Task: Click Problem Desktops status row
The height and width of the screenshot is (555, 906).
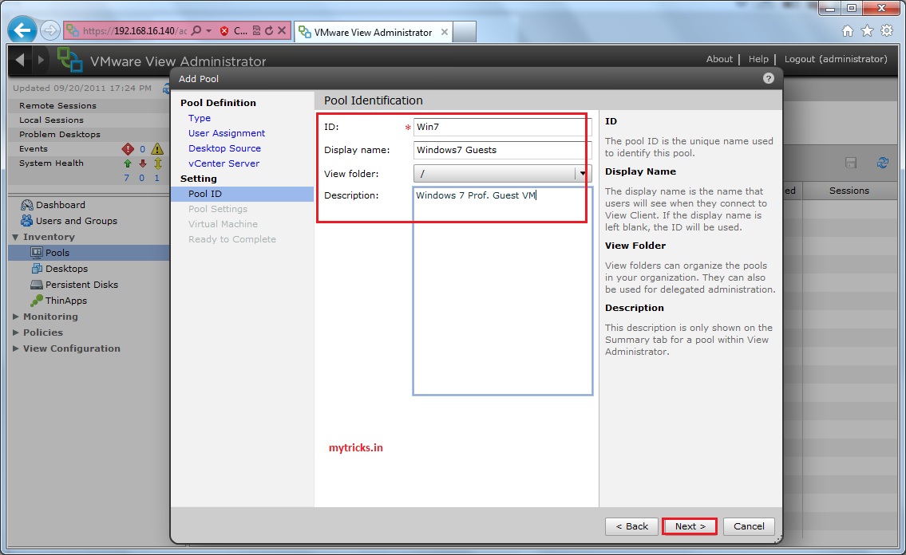Action: click(x=89, y=135)
